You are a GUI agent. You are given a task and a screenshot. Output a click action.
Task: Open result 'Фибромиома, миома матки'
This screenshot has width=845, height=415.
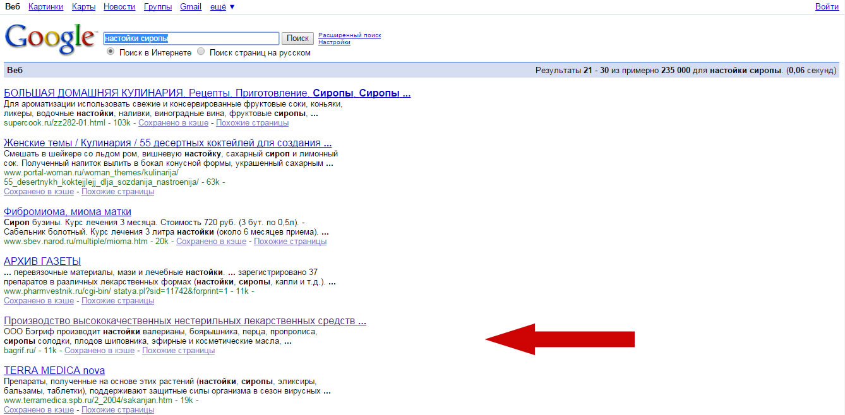coord(68,211)
